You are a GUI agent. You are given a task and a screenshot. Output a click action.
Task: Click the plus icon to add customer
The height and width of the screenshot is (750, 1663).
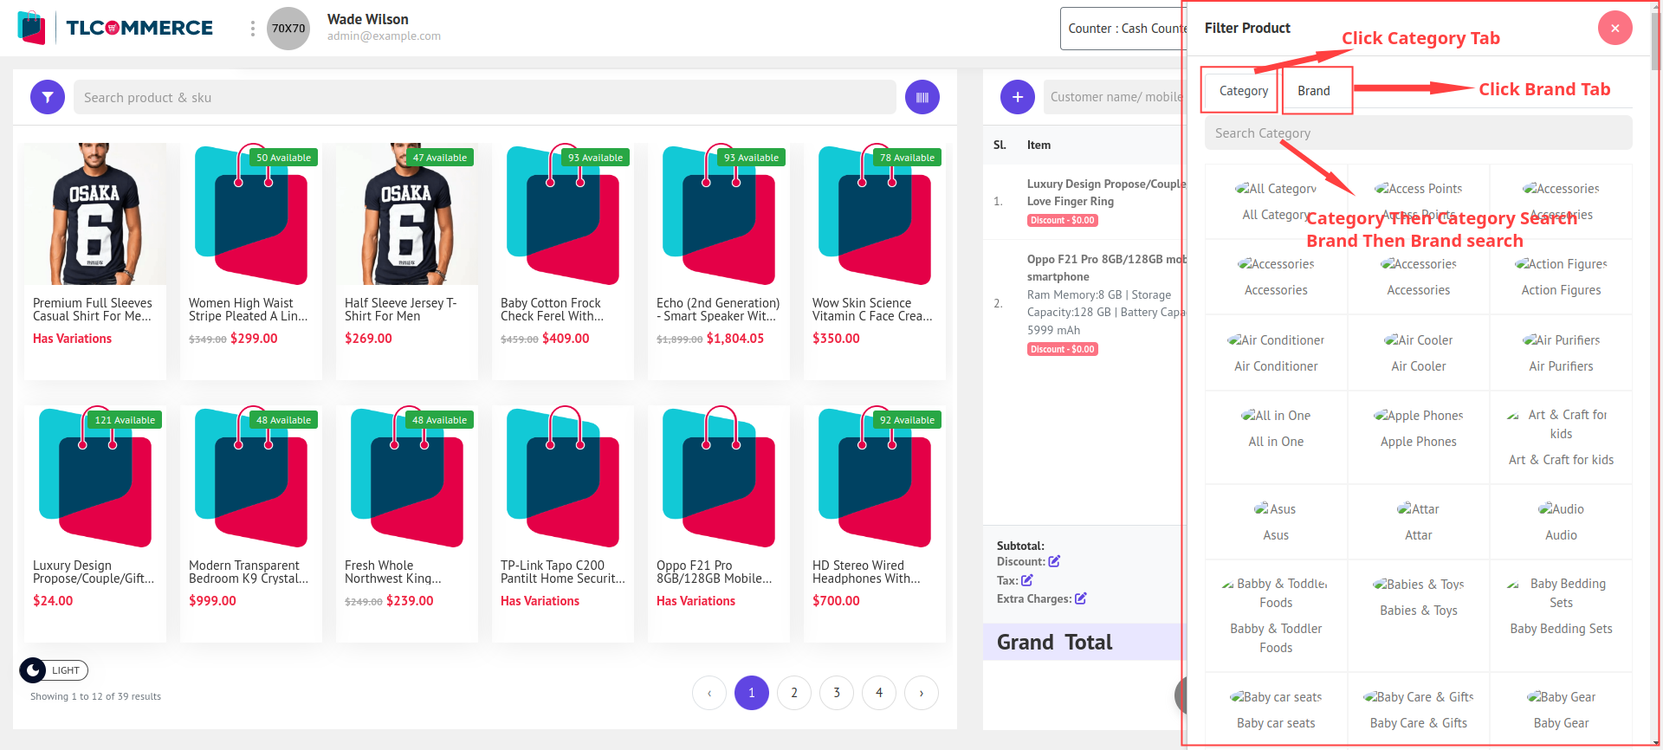tap(1017, 97)
